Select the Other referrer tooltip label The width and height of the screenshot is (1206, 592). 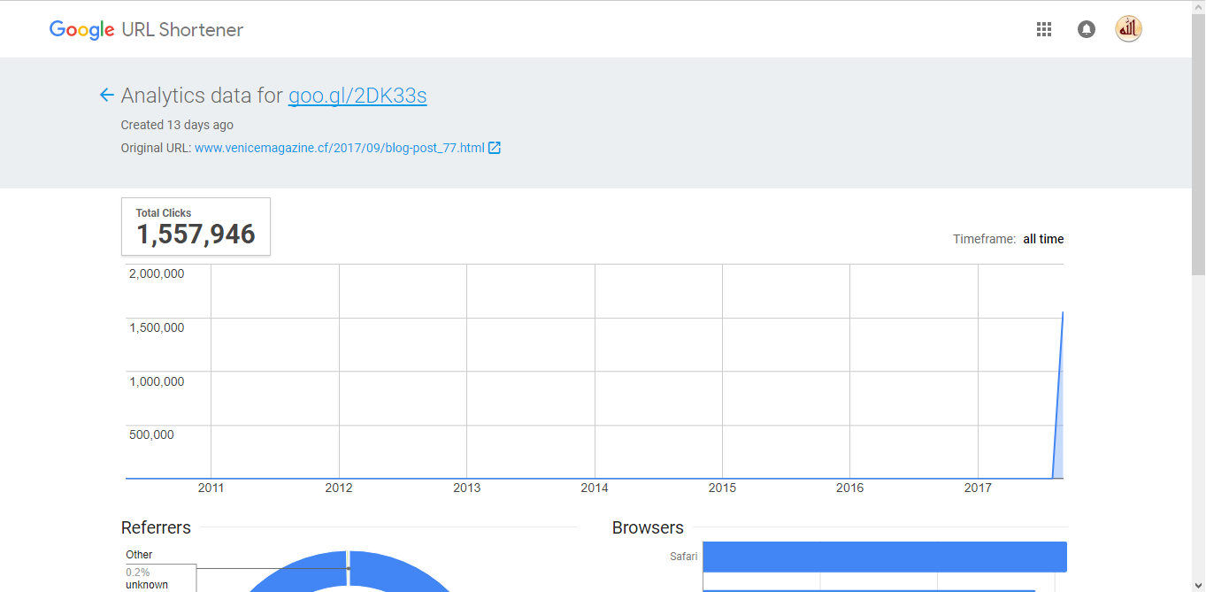tap(139, 554)
